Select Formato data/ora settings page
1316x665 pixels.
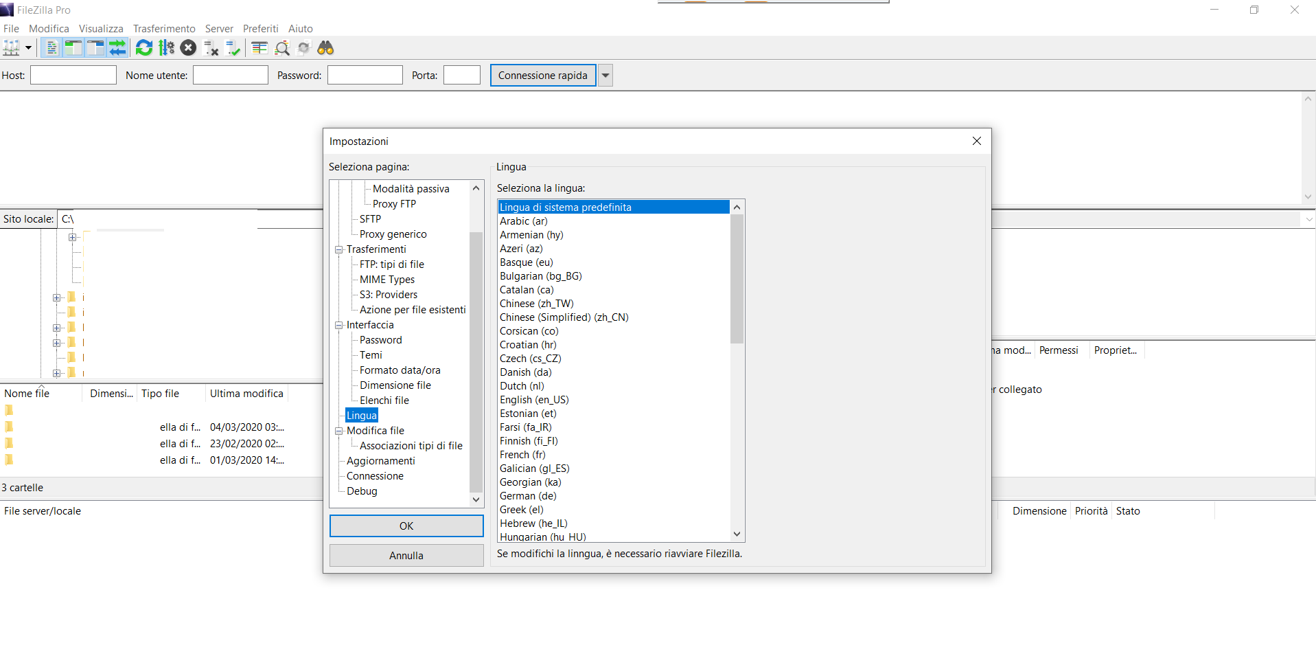point(400,370)
